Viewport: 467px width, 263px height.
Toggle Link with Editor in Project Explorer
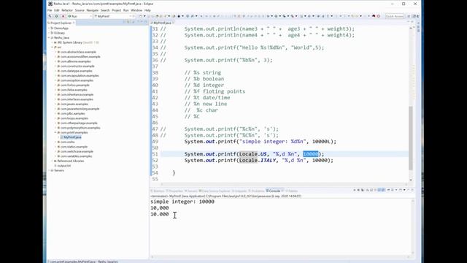tap(128, 23)
